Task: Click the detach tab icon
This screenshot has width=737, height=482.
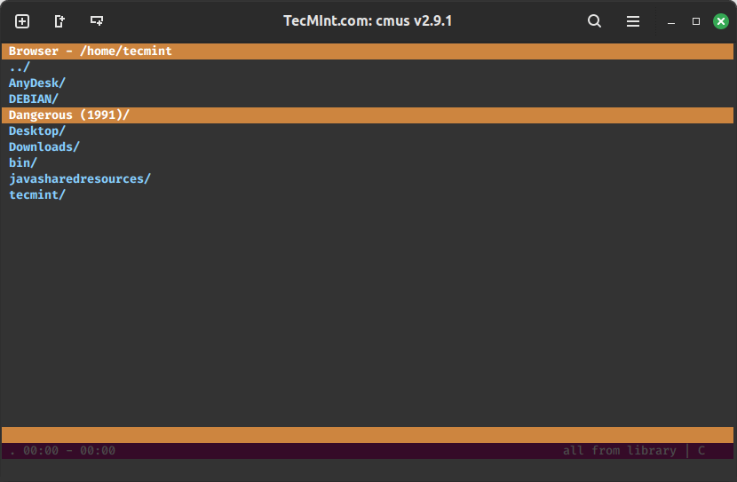Action: point(59,21)
